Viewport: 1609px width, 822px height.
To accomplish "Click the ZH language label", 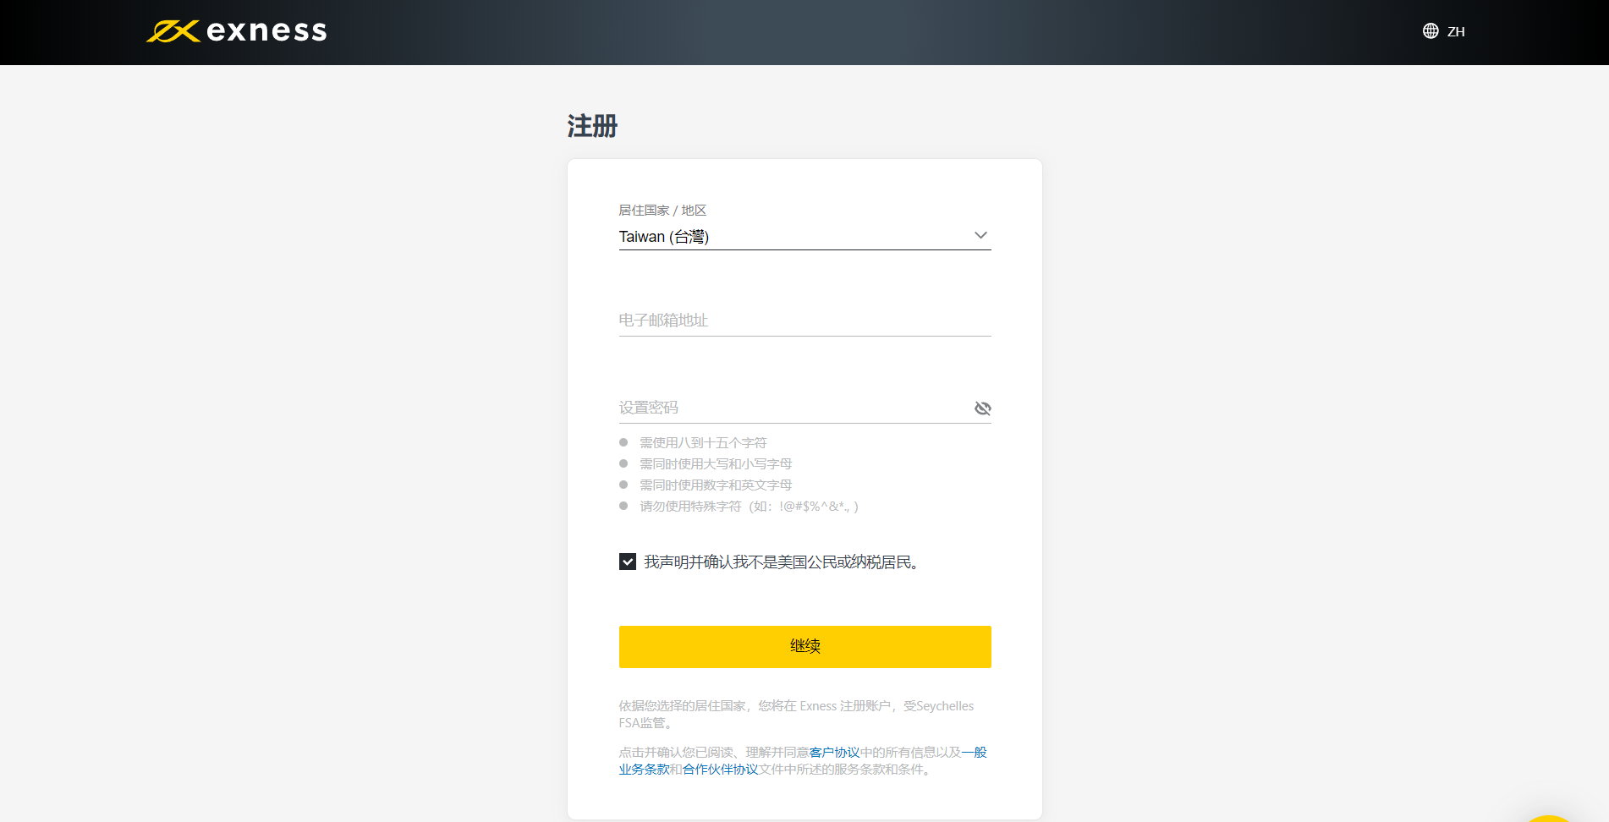I will pyautogui.click(x=1456, y=32).
